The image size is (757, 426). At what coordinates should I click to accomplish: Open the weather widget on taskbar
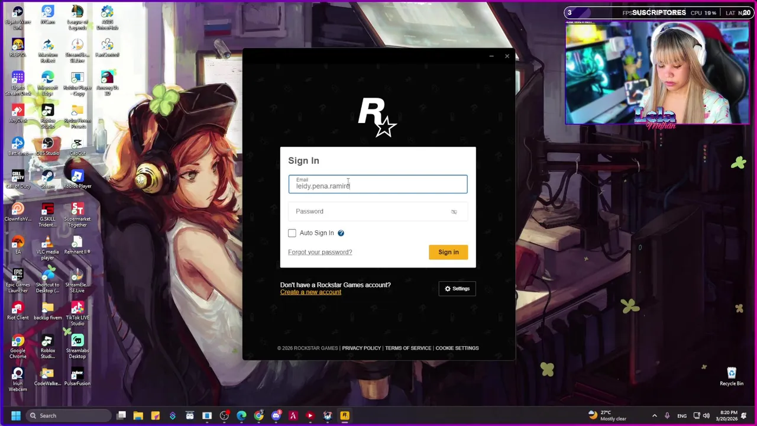[x=608, y=415]
